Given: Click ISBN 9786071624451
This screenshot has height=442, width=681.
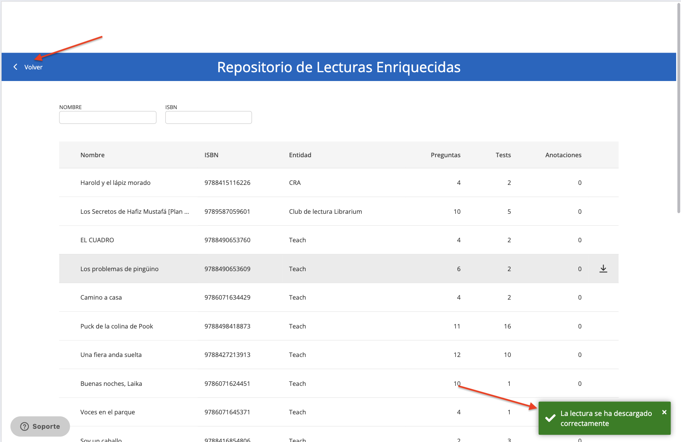Looking at the screenshot, I should point(227,384).
